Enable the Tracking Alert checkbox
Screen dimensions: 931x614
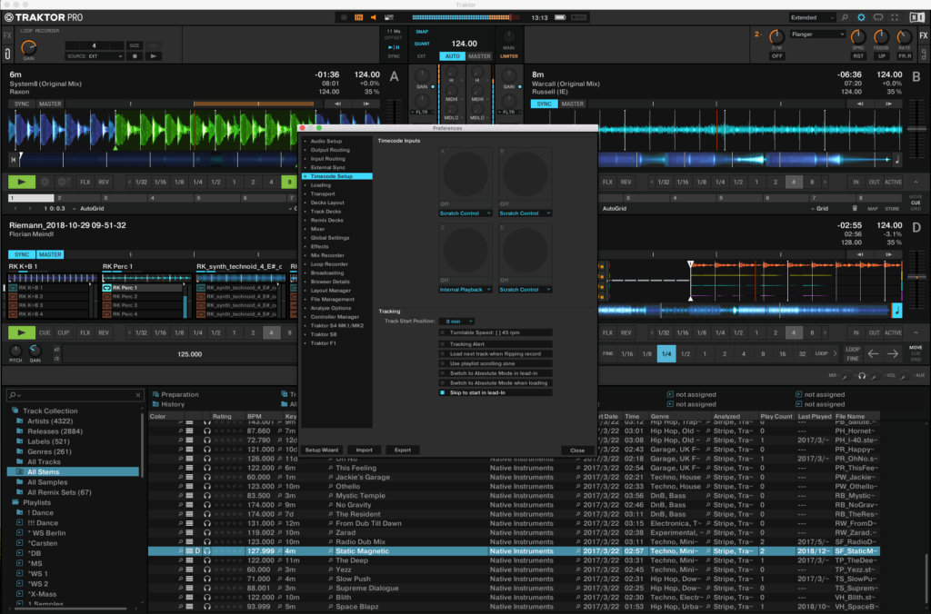(x=442, y=344)
